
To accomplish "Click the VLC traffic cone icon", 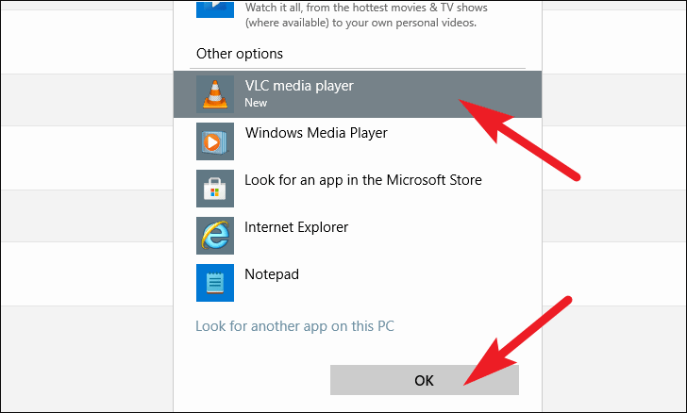I will (x=215, y=94).
